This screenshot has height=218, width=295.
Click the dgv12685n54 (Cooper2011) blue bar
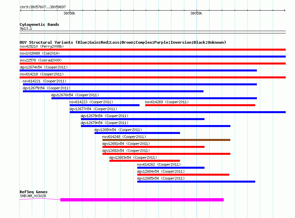[x=196, y=182]
